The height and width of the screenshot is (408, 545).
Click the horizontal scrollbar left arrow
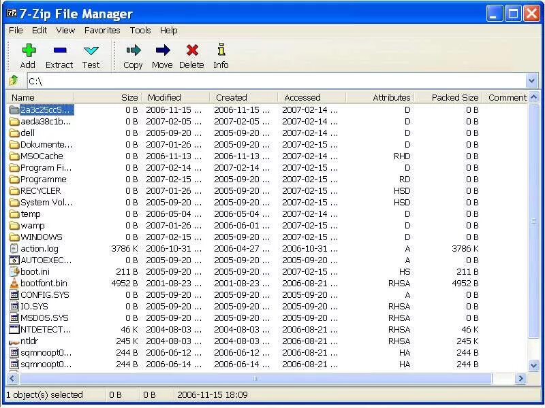tap(12, 379)
